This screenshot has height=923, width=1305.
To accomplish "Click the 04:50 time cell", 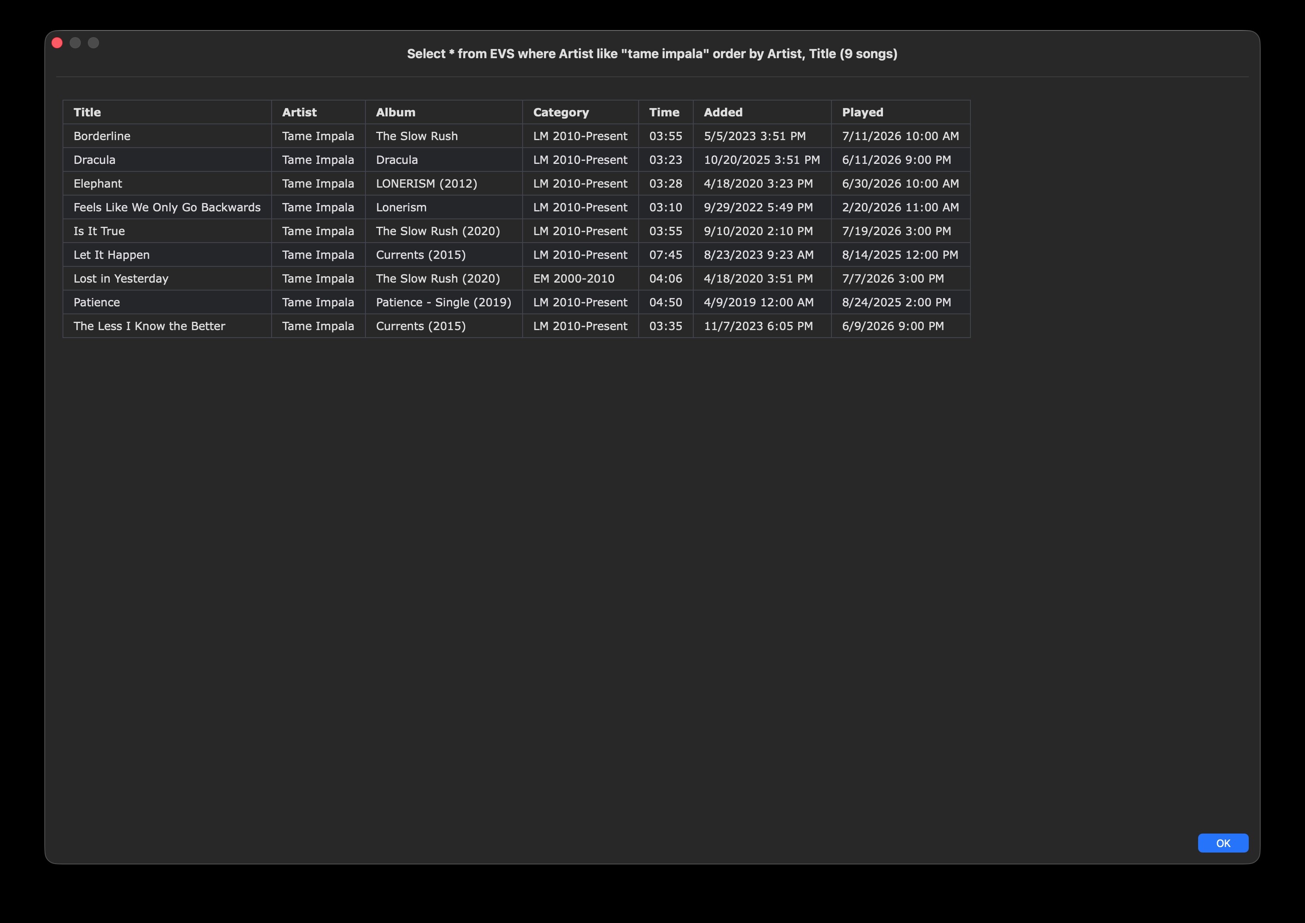I will [666, 302].
